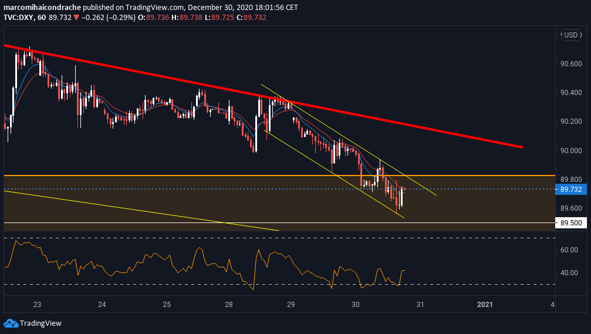Click the 90.600 price axis value
591x334 pixels.
(x=571, y=64)
